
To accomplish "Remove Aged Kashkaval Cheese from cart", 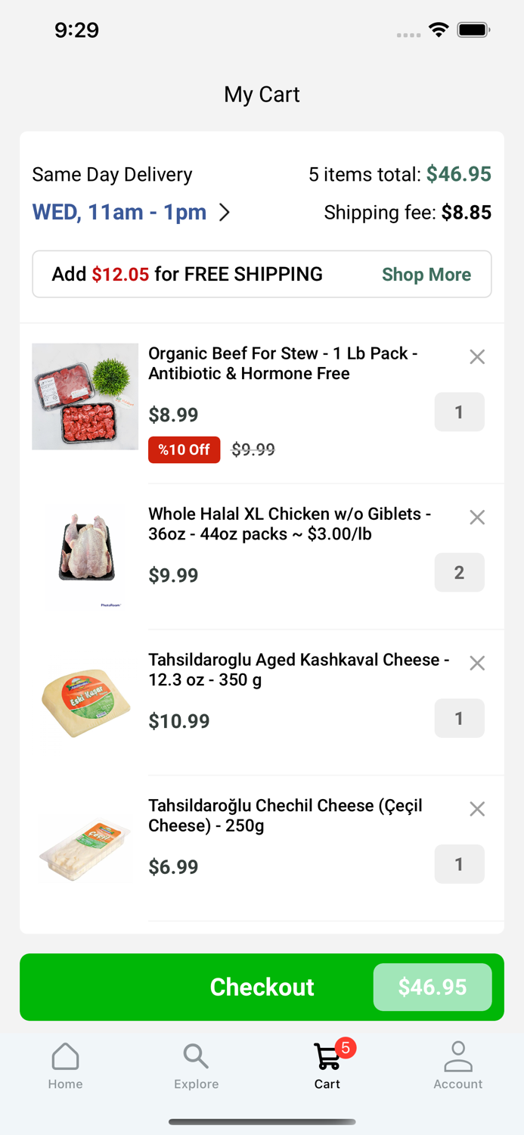I will [477, 663].
